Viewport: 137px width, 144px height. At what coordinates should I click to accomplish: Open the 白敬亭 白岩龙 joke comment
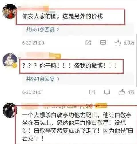point(77,127)
